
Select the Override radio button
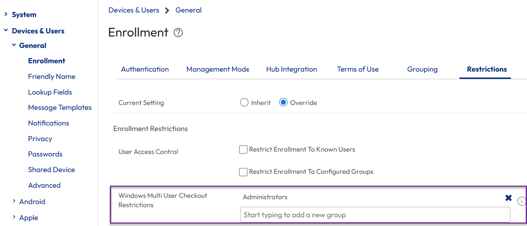pyautogui.click(x=283, y=103)
